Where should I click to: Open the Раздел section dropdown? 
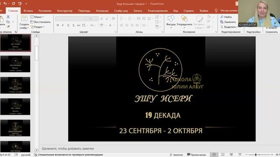coord(38,27)
